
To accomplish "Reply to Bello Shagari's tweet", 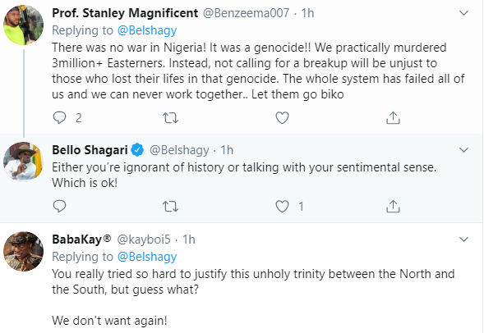I will click(59, 206).
